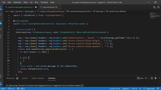Click 'src' in the breadcrumb
The image size is (161, 90).
(x=7, y=11)
